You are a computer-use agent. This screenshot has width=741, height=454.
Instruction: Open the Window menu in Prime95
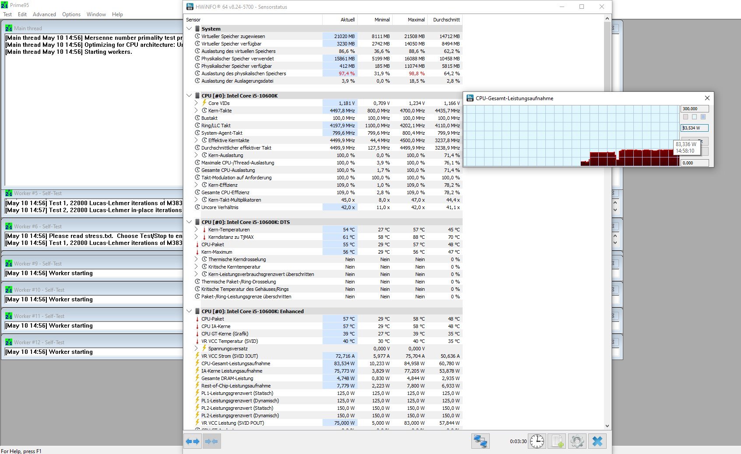coord(96,14)
